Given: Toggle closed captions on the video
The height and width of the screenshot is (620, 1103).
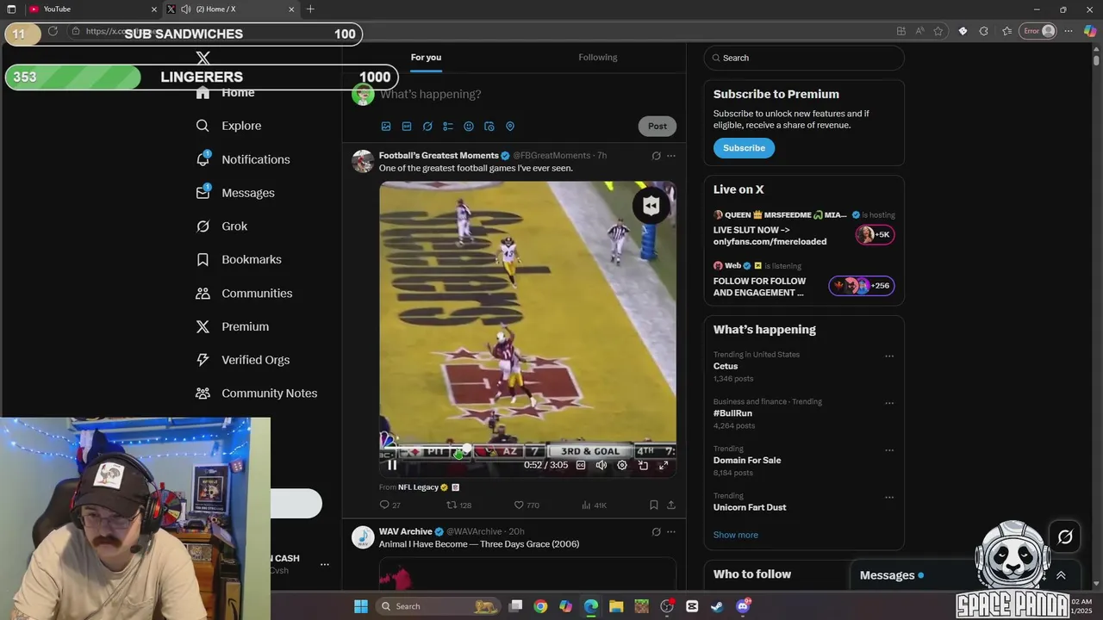Looking at the screenshot, I should tap(581, 465).
